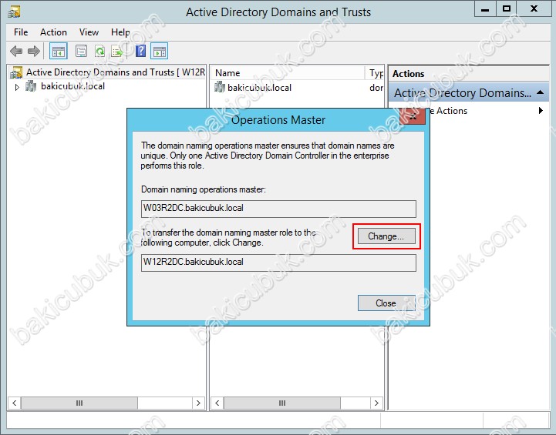Select bakicubuk.local row in the list pane
Screen dimensions: 556x435
coord(253,88)
